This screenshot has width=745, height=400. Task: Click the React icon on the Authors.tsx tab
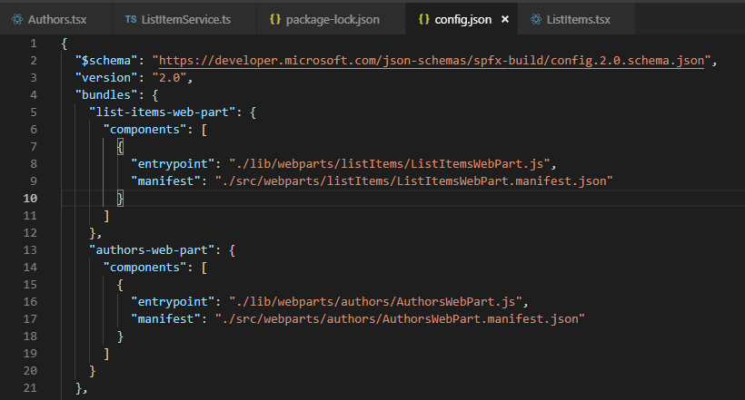[x=17, y=19]
